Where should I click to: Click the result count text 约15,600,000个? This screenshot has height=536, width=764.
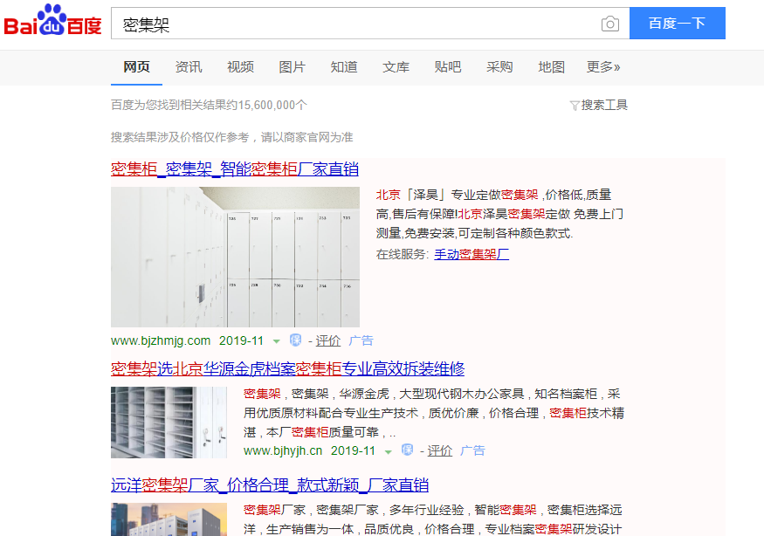pos(267,106)
